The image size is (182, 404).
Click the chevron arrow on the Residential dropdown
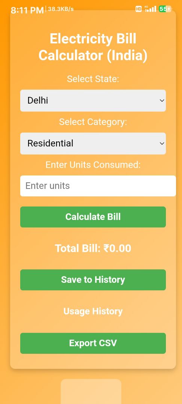point(162,144)
